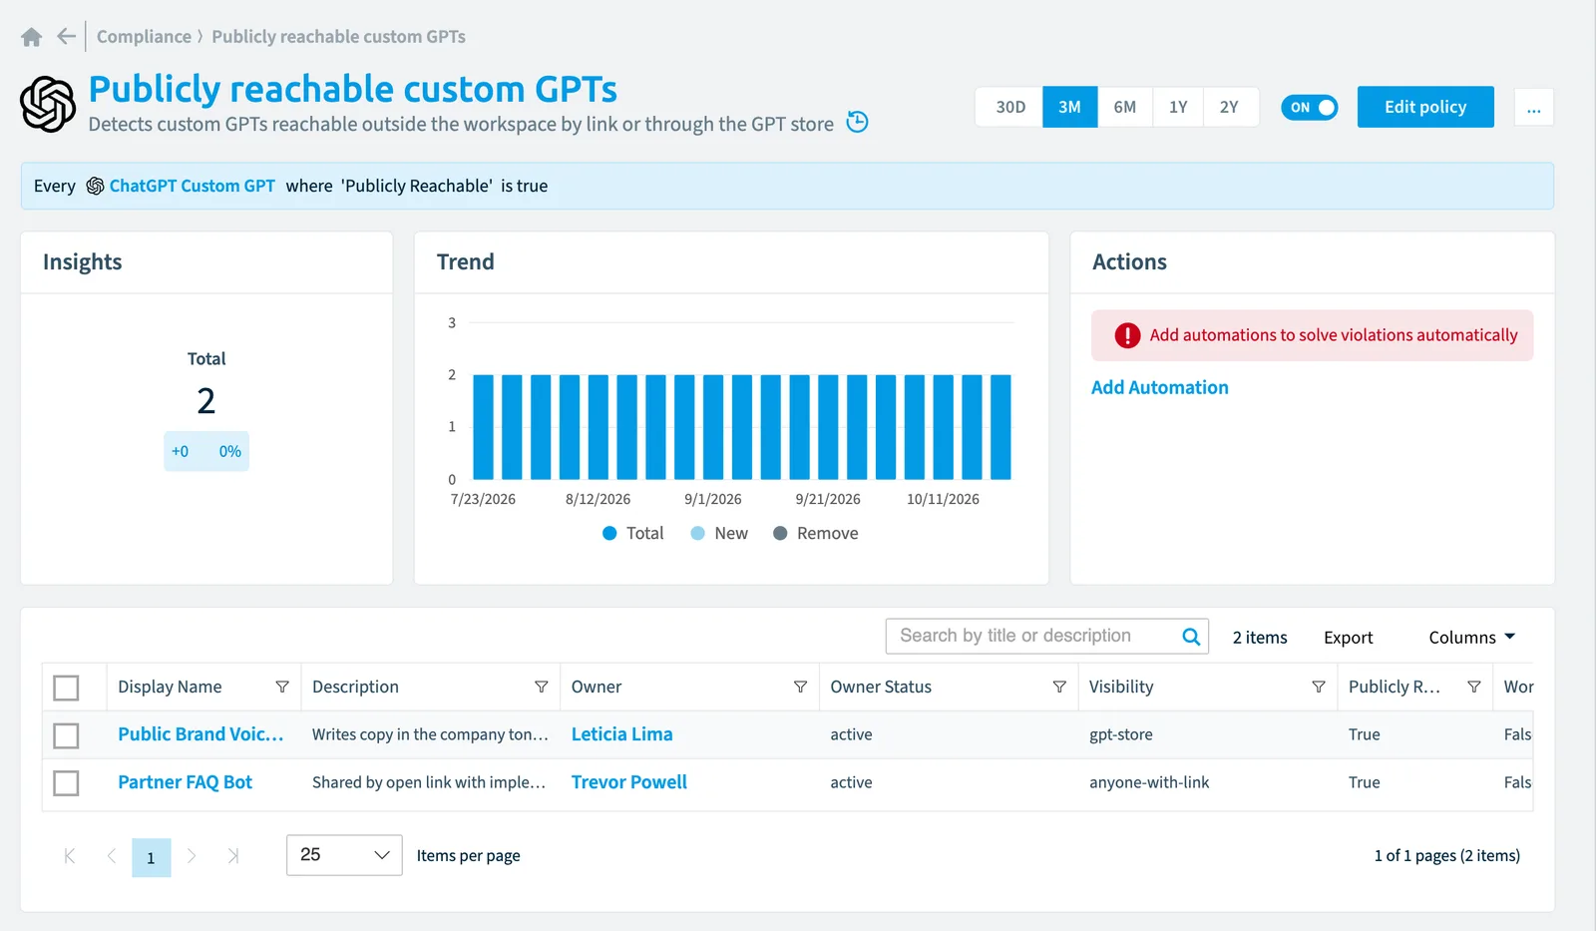Open the Public Brand Voice GPT link

(x=200, y=734)
